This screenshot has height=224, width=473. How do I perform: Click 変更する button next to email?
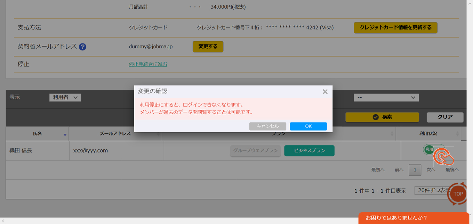click(208, 47)
